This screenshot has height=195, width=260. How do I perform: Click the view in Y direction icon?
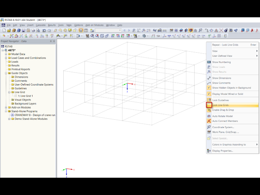tap(118, 36)
